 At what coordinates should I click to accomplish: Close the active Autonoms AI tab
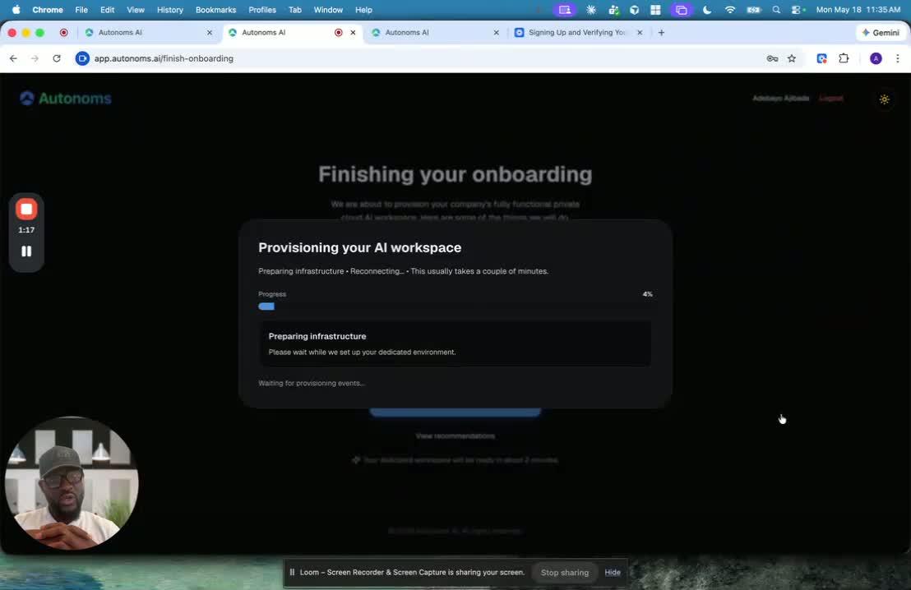(x=353, y=33)
